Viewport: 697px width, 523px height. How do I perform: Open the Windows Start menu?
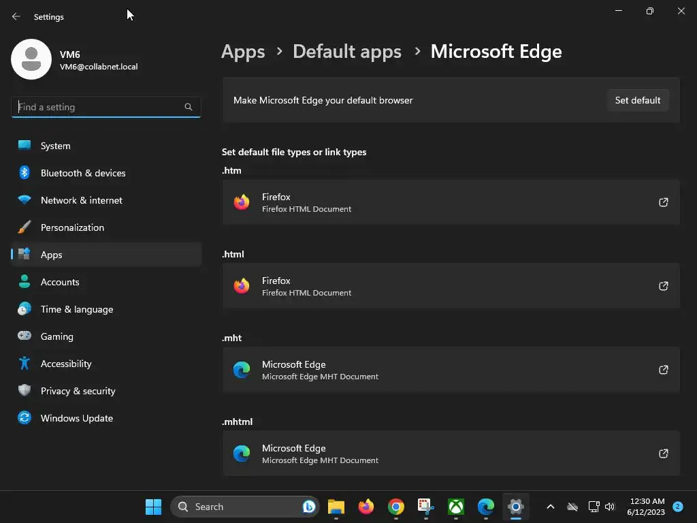click(x=153, y=507)
